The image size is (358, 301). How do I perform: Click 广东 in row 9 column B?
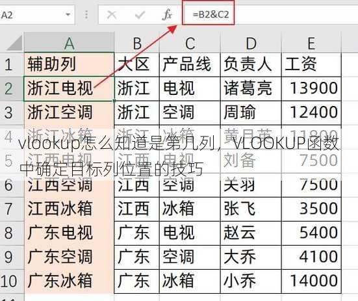pyautogui.click(x=136, y=257)
